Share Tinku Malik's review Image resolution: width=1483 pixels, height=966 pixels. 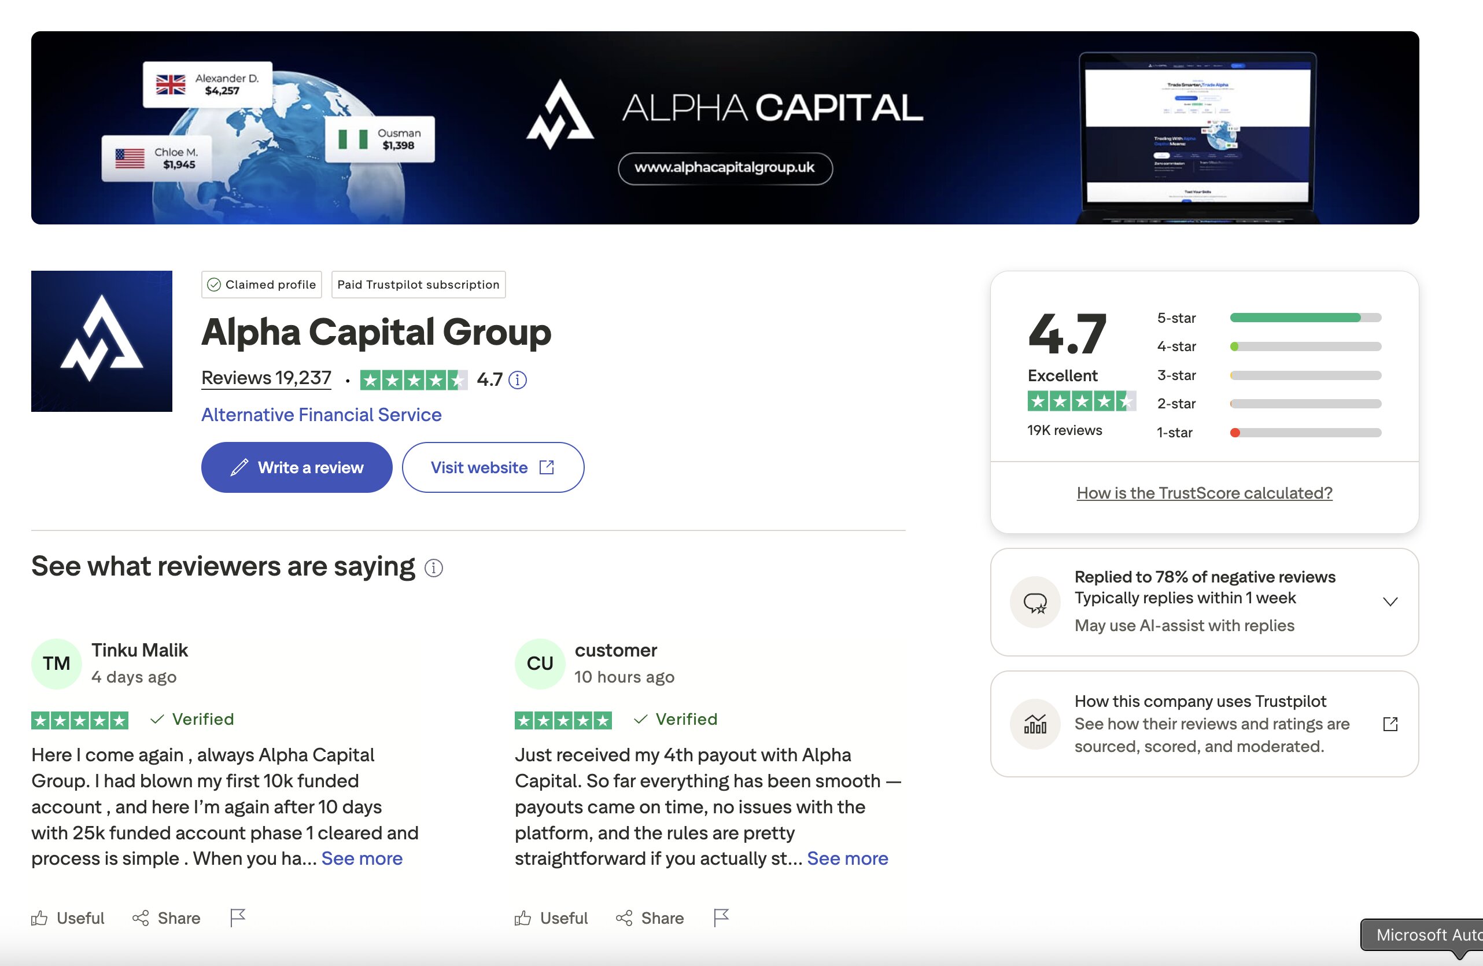(167, 918)
